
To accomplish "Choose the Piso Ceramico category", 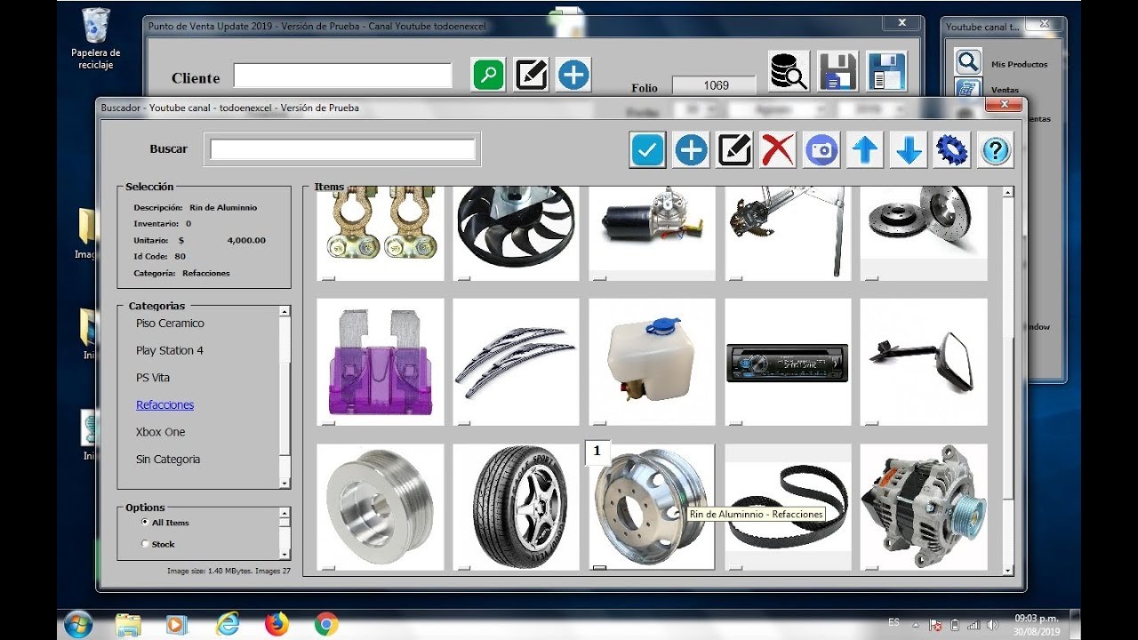I will coord(170,324).
